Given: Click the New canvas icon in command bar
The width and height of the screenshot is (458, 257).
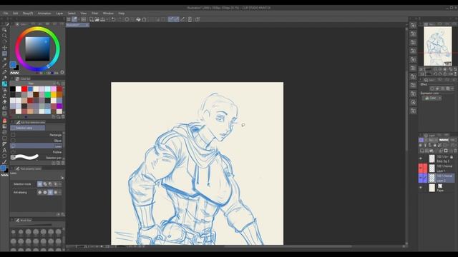Looking at the screenshot, I should coord(92,19).
